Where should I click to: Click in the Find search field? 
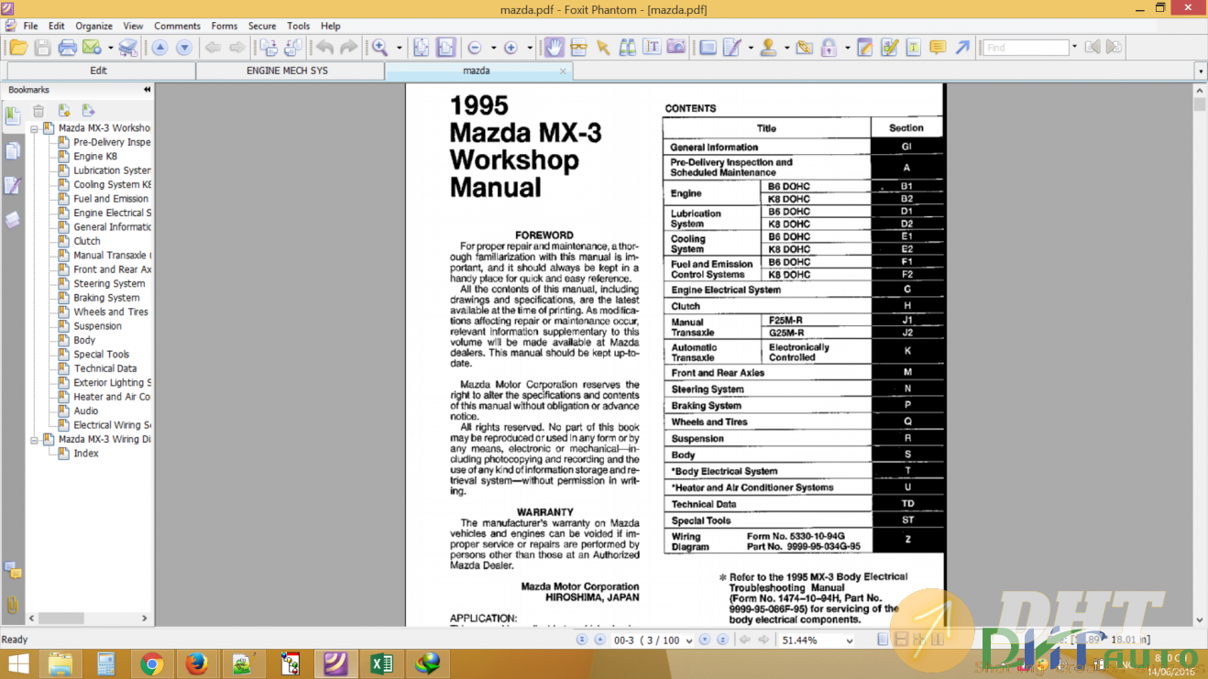click(1026, 48)
